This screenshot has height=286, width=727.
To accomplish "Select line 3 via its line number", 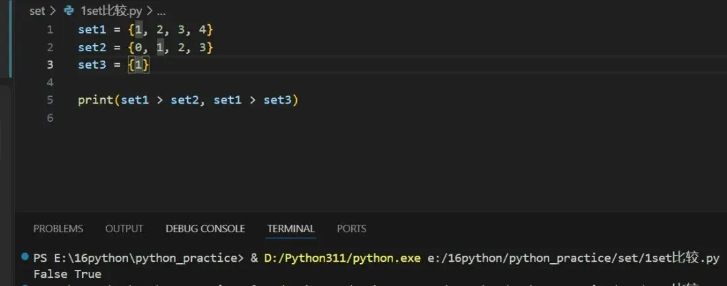I will tap(50, 65).
